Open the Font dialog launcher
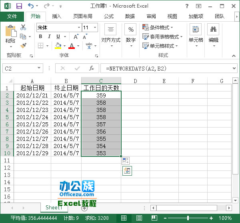Image resolution: width=240 pixels, height=223 pixels. click(x=96, y=56)
